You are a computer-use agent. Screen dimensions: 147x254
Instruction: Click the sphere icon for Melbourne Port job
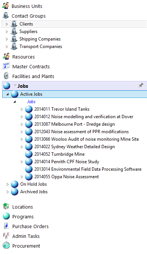point(29,124)
